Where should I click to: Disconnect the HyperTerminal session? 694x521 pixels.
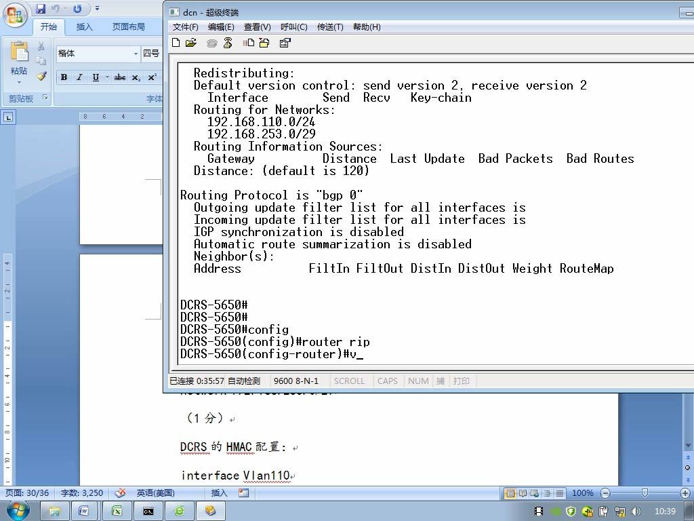click(228, 43)
